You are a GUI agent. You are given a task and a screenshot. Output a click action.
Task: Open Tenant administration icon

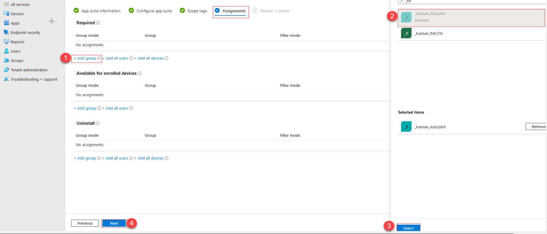[6, 70]
